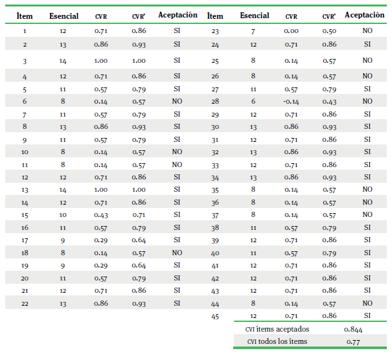
Task: Click the right "CVR'" column header
Action: (329, 16)
